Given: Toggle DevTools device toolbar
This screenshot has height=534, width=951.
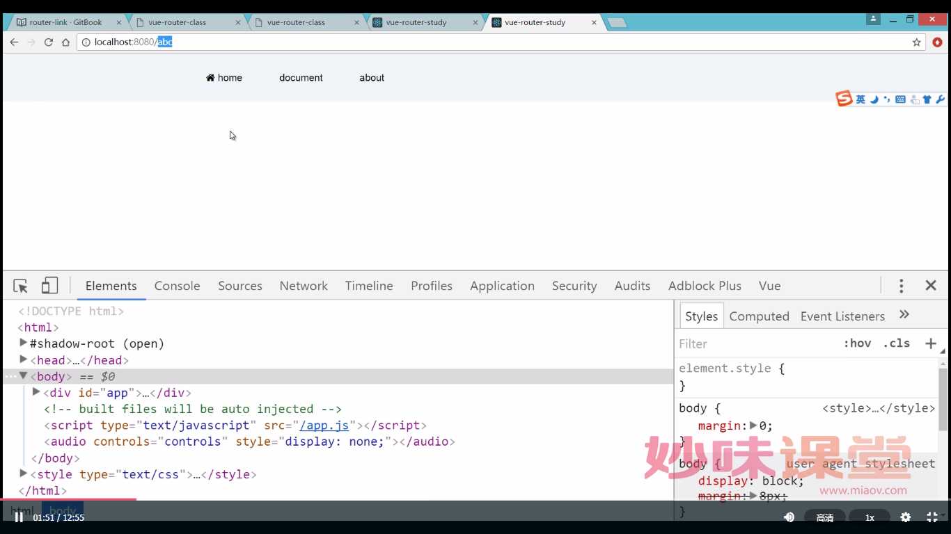Looking at the screenshot, I should tap(49, 286).
